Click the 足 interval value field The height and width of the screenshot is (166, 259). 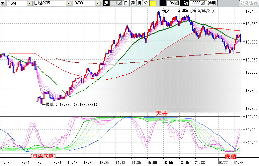point(113,3)
